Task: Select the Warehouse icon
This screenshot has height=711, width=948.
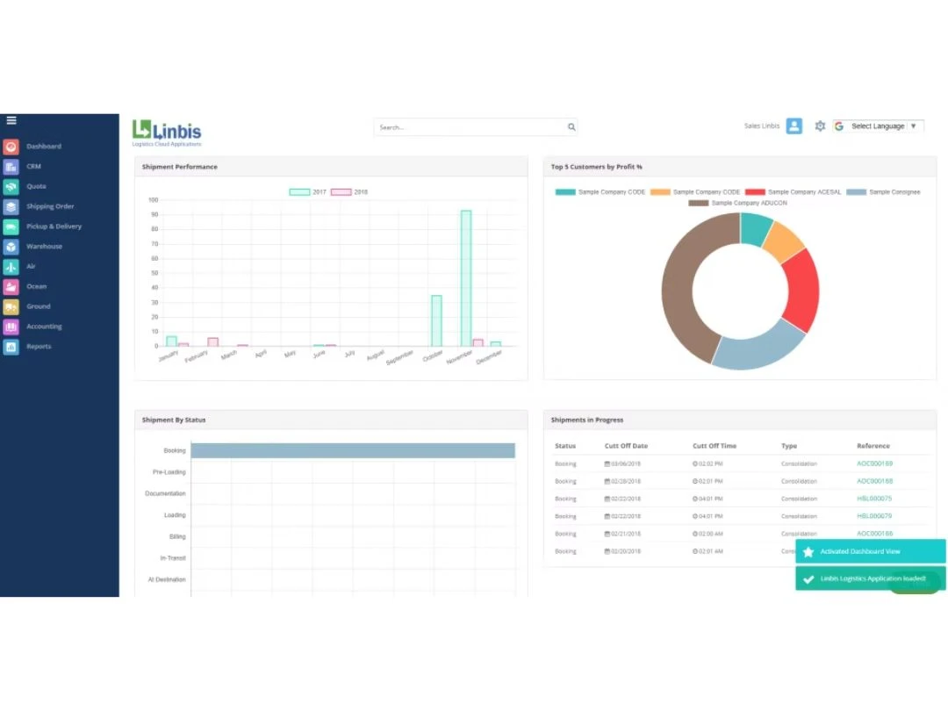Action: 12,247
